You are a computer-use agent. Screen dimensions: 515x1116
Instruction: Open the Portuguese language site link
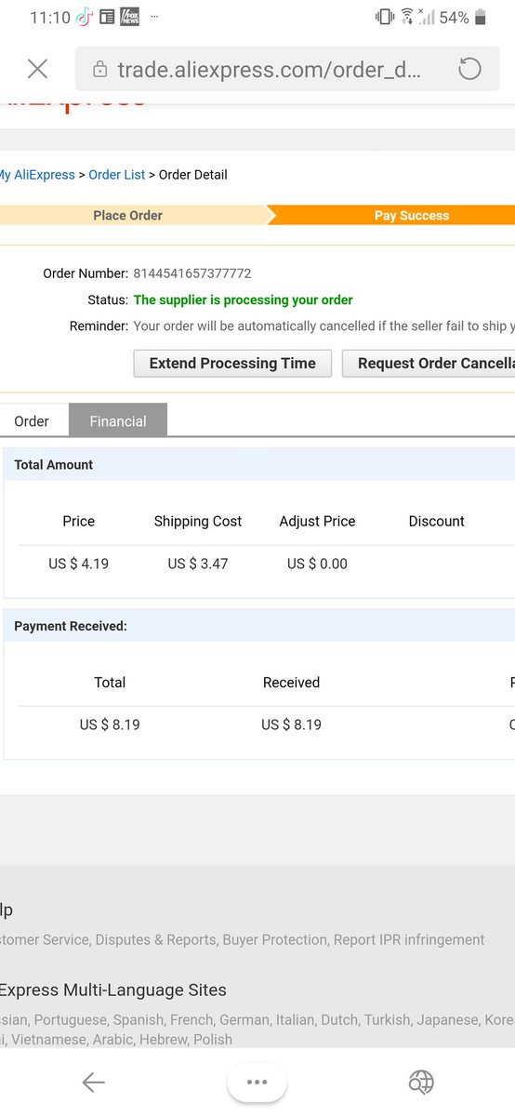(70, 1020)
